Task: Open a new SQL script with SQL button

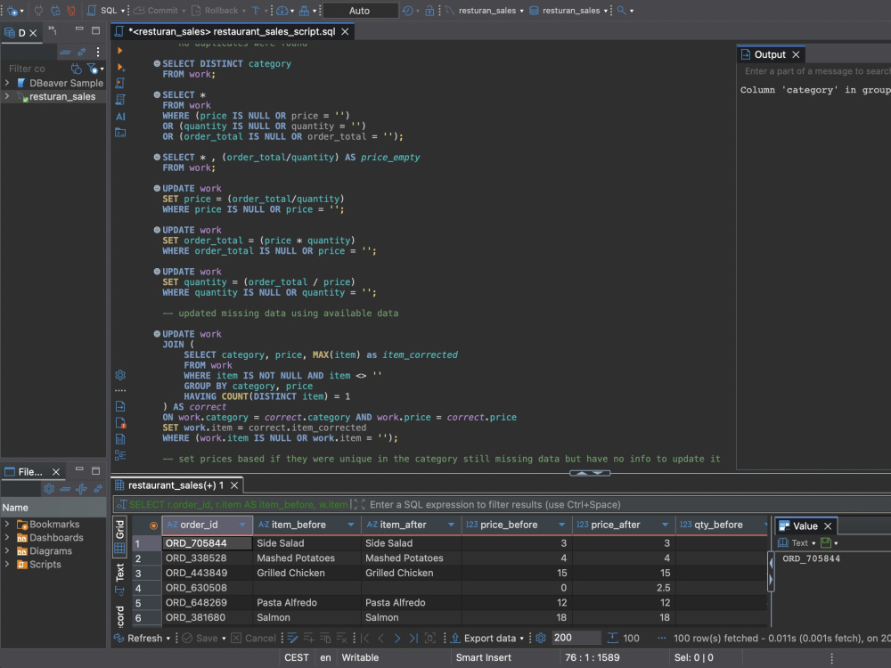Action: pos(102,10)
